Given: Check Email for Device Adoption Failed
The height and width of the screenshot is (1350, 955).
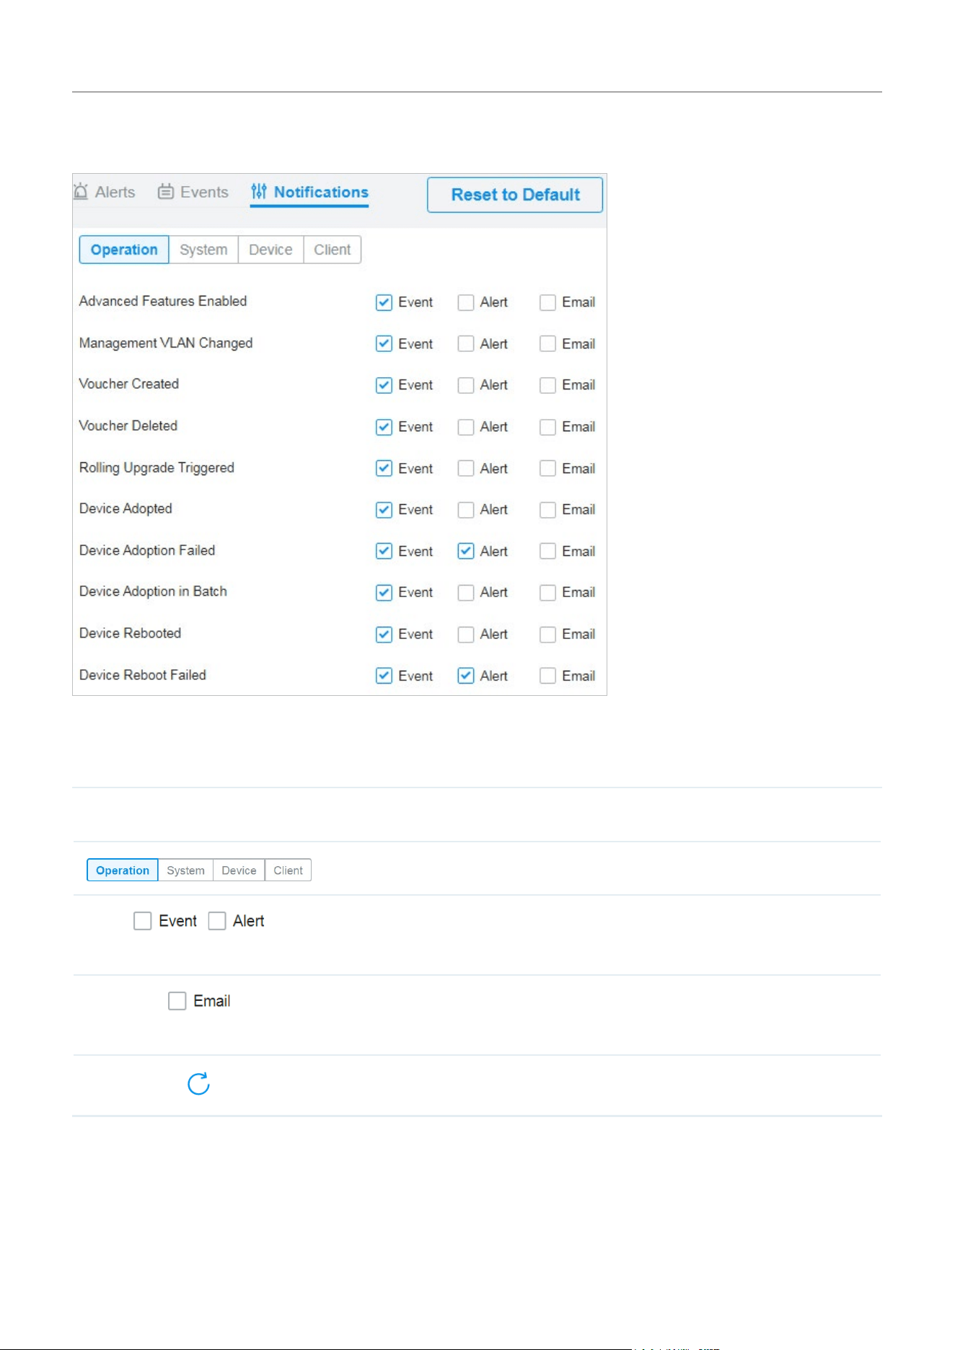Looking at the screenshot, I should click(x=548, y=552).
